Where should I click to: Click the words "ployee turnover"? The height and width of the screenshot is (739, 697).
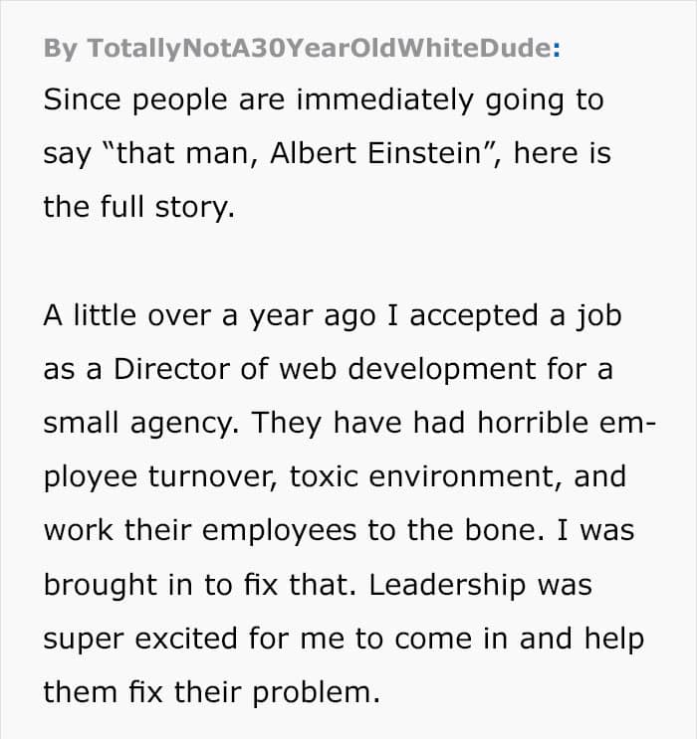pos(159,476)
